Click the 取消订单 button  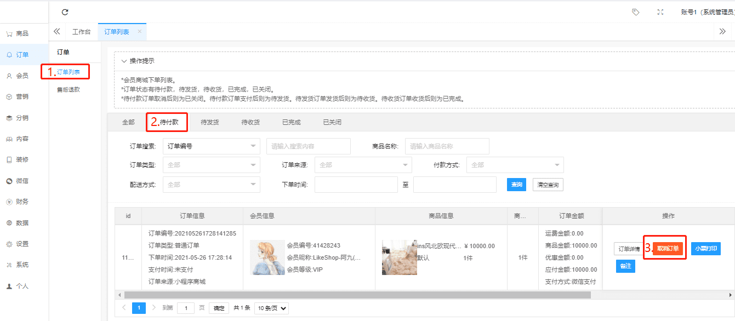pyautogui.click(x=668, y=249)
